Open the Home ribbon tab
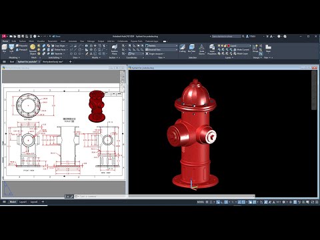The width and height of the screenshot is (320, 240). (5, 41)
